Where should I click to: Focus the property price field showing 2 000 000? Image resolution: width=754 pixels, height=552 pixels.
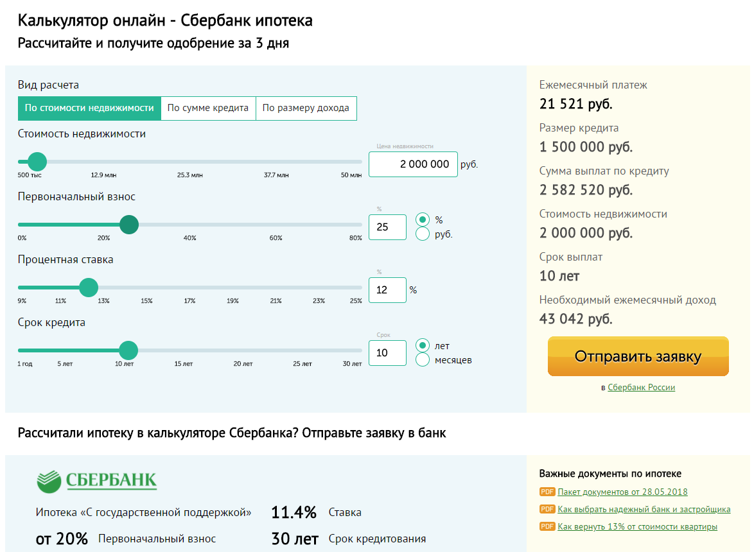[413, 164]
